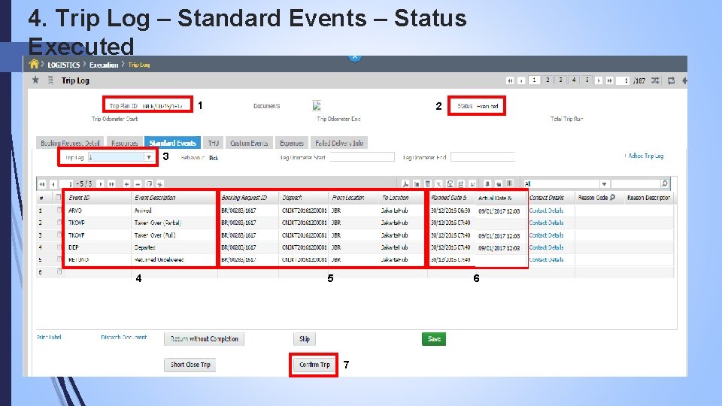Click the Confirm Trip button
Viewport: 722px width, 406px height.
click(314, 365)
